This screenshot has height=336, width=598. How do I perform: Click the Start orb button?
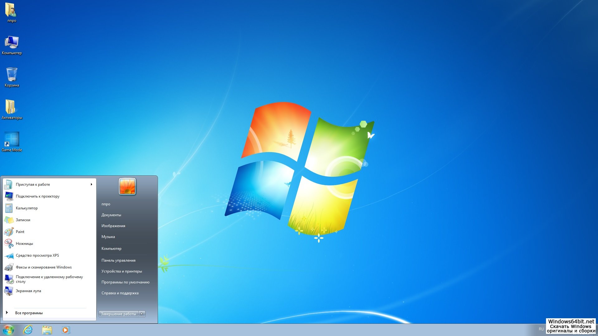pyautogui.click(x=8, y=330)
